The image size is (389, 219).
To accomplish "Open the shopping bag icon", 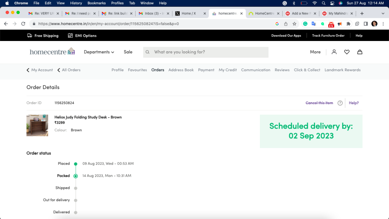I will [x=360, y=52].
